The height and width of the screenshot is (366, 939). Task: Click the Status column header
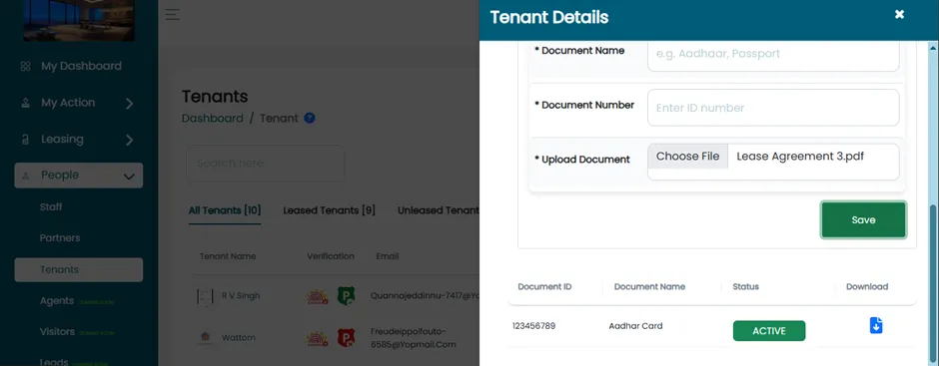click(x=745, y=286)
